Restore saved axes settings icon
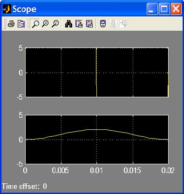This screenshot has height=194, width=184. pyautogui.click(x=89, y=24)
